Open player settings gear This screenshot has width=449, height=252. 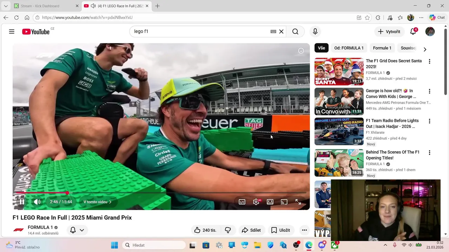click(x=256, y=202)
